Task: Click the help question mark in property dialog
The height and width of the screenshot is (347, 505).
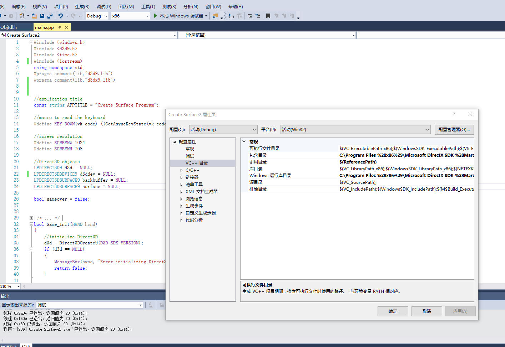Action: tap(454, 114)
